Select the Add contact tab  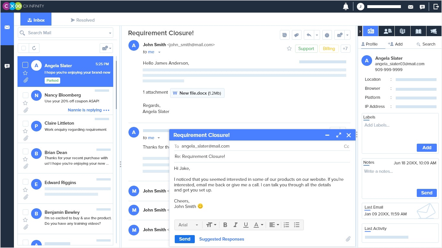click(x=395, y=44)
